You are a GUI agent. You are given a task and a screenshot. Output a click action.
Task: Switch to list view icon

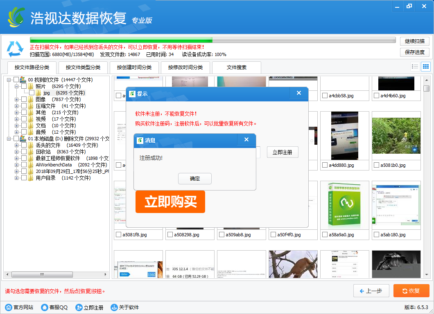(415, 67)
